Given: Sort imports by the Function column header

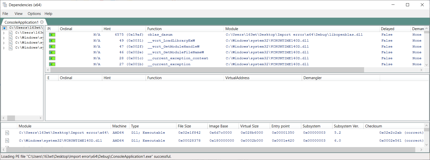Looking at the screenshot, I should point(185,29).
